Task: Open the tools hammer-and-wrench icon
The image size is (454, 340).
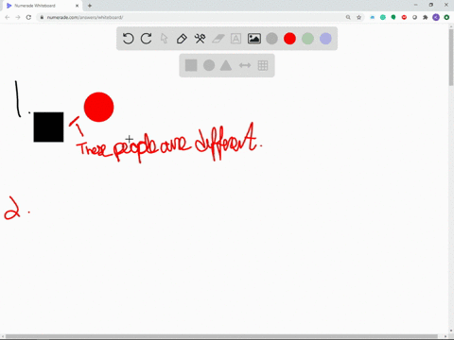Action: (x=200, y=39)
